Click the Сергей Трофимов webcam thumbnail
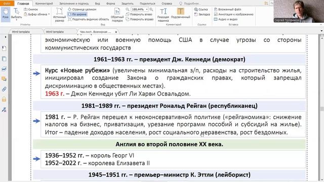 [299, 11]
